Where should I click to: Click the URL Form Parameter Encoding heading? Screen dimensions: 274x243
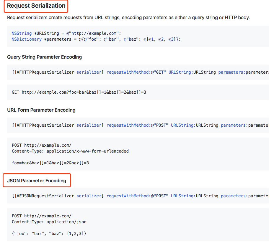(41, 110)
